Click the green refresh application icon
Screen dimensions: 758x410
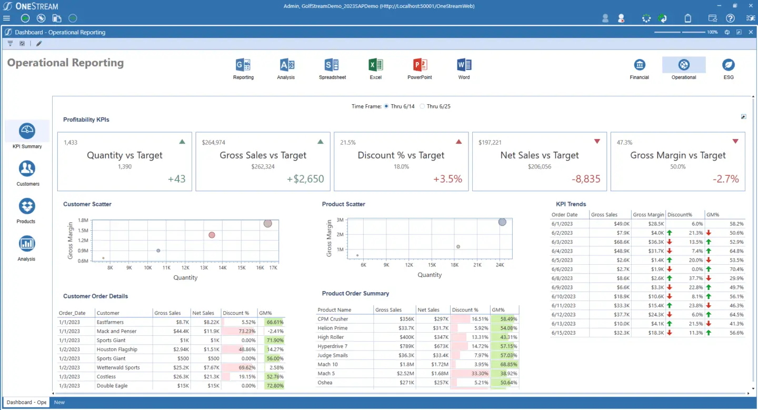(662, 18)
